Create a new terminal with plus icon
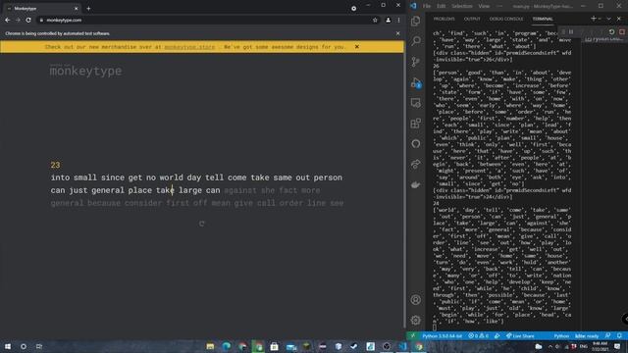The image size is (628, 353). click(x=594, y=19)
